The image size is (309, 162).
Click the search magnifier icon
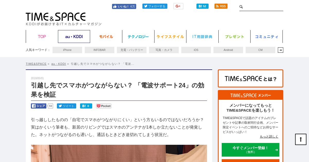pos(241,7)
